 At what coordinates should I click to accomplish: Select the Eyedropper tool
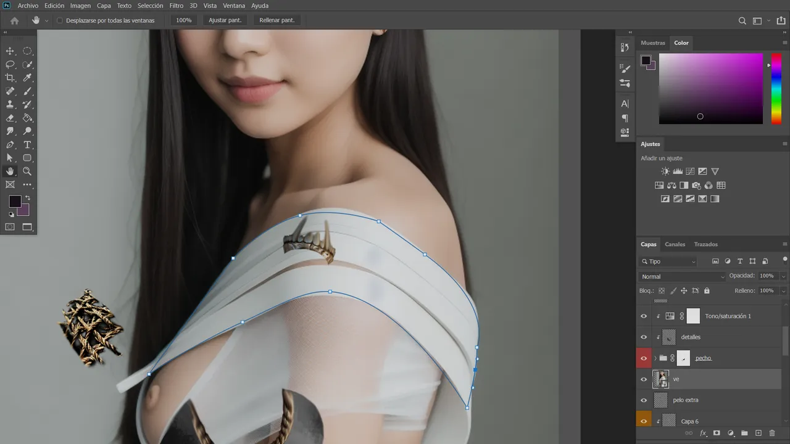pyautogui.click(x=27, y=78)
